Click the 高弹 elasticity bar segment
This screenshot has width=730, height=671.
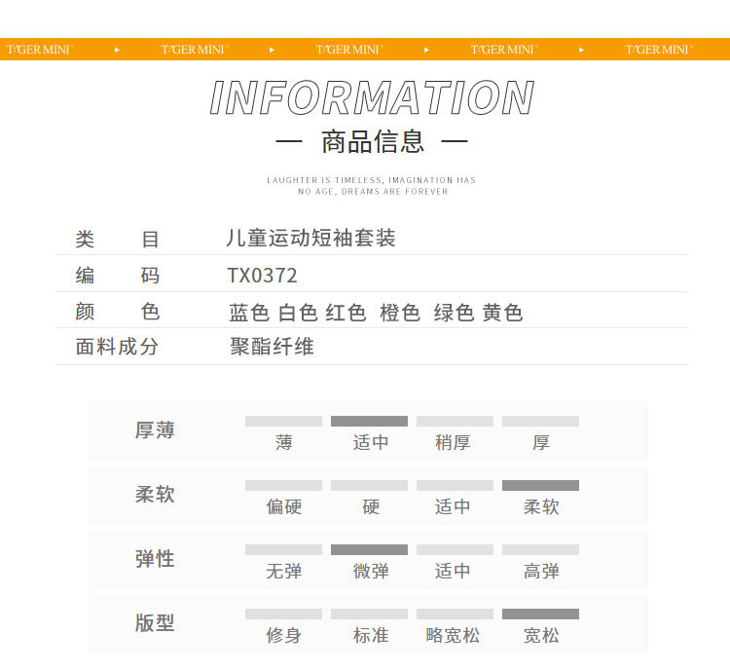point(540,550)
